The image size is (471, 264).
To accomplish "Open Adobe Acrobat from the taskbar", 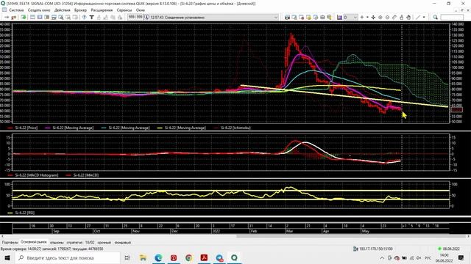I will 204,257.
